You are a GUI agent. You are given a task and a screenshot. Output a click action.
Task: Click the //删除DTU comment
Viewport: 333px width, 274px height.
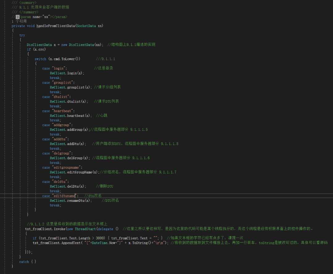tap(105, 186)
